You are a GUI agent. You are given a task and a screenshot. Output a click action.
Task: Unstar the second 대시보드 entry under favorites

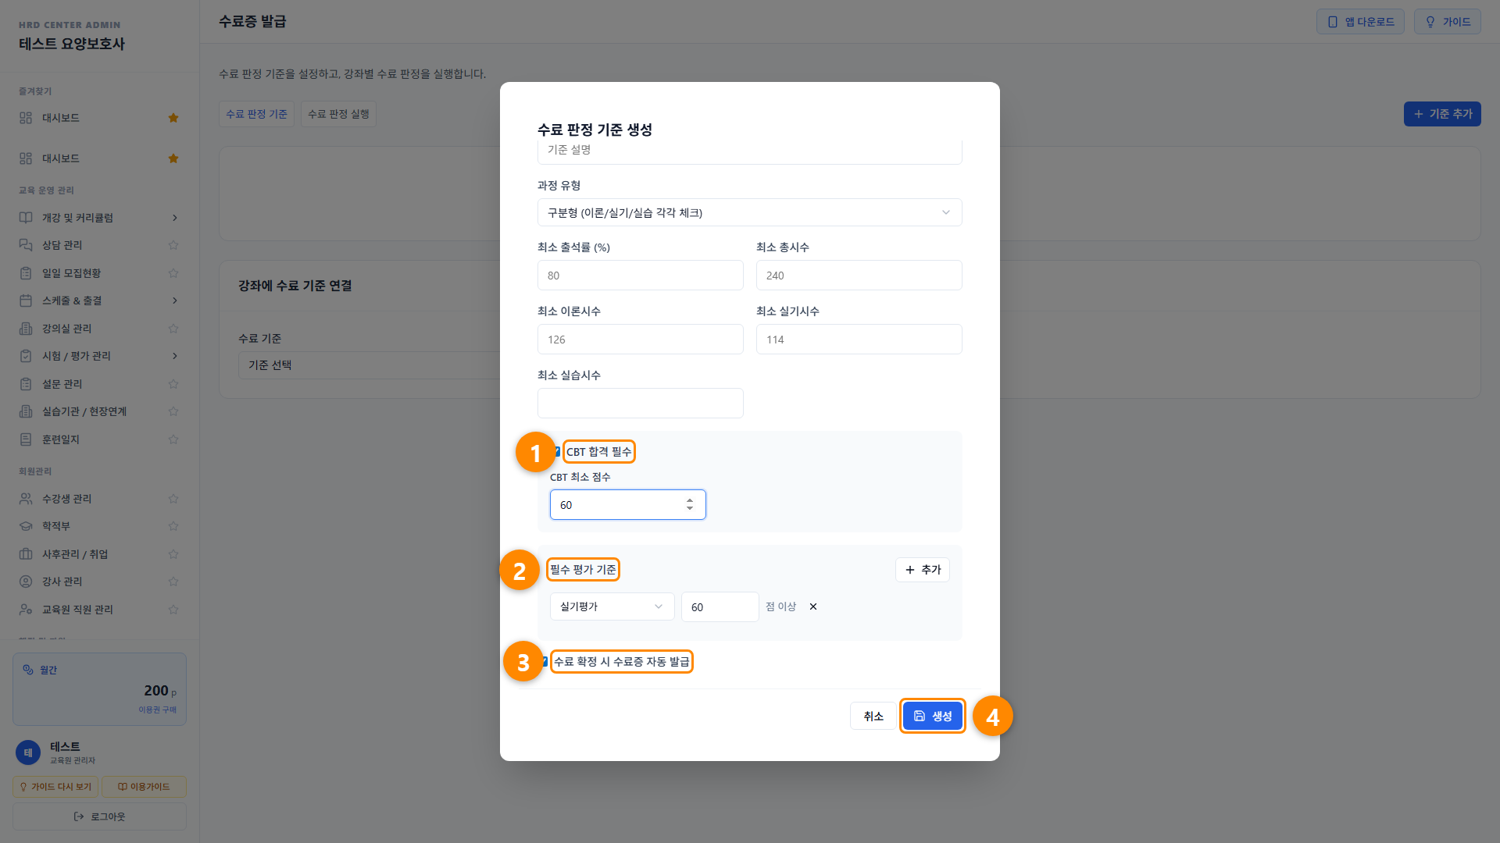173,158
